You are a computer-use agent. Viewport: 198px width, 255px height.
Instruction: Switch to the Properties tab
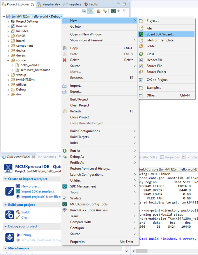170,157
